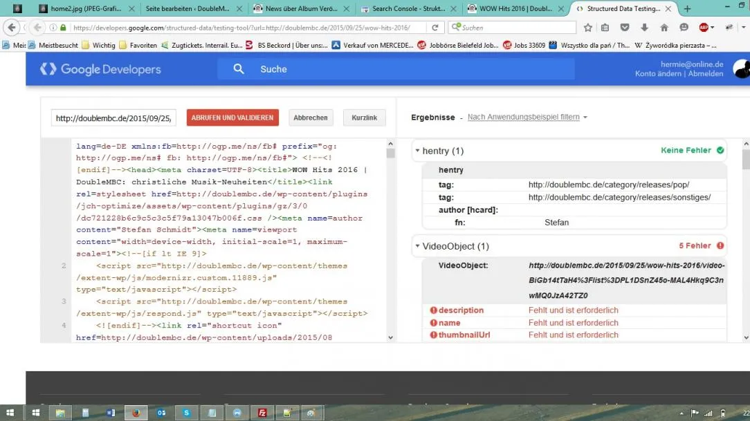
Task: Open Firefox from the Windows taskbar
Action: (136, 413)
